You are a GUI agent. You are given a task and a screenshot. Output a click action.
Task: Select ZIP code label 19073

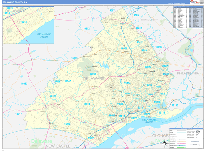tap(74, 58)
